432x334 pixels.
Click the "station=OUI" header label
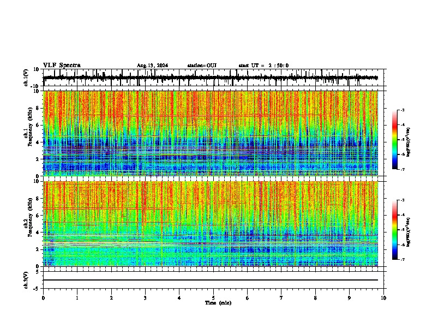click(x=202, y=65)
